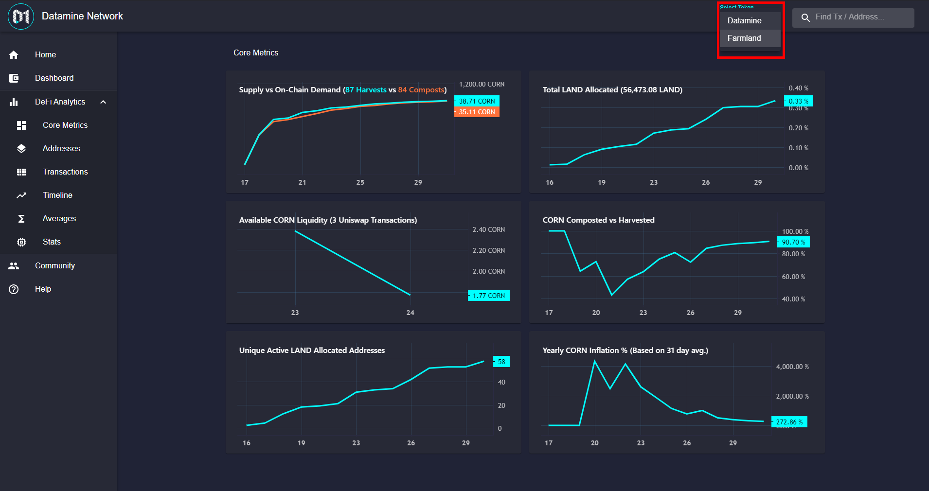Click the Help question mark icon
Viewport: 929px width, 491px height.
(14, 289)
